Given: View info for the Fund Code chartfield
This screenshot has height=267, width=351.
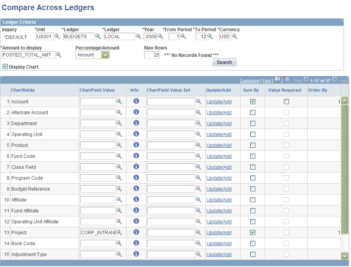Looking at the screenshot, I should pos(136,156).
